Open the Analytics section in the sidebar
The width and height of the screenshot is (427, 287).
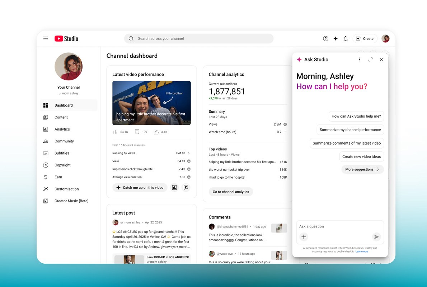tap(62, 129)
